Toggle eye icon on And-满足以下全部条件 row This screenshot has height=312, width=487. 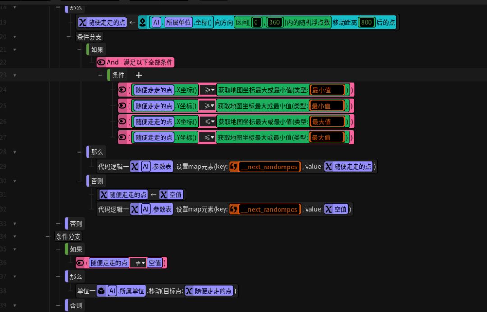[101, 62]
